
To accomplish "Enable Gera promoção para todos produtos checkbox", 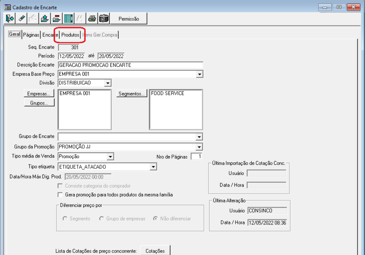I will point(60,194).
